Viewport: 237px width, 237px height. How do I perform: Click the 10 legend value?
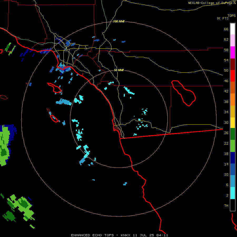pyautogui.click(x=226, y=174)
